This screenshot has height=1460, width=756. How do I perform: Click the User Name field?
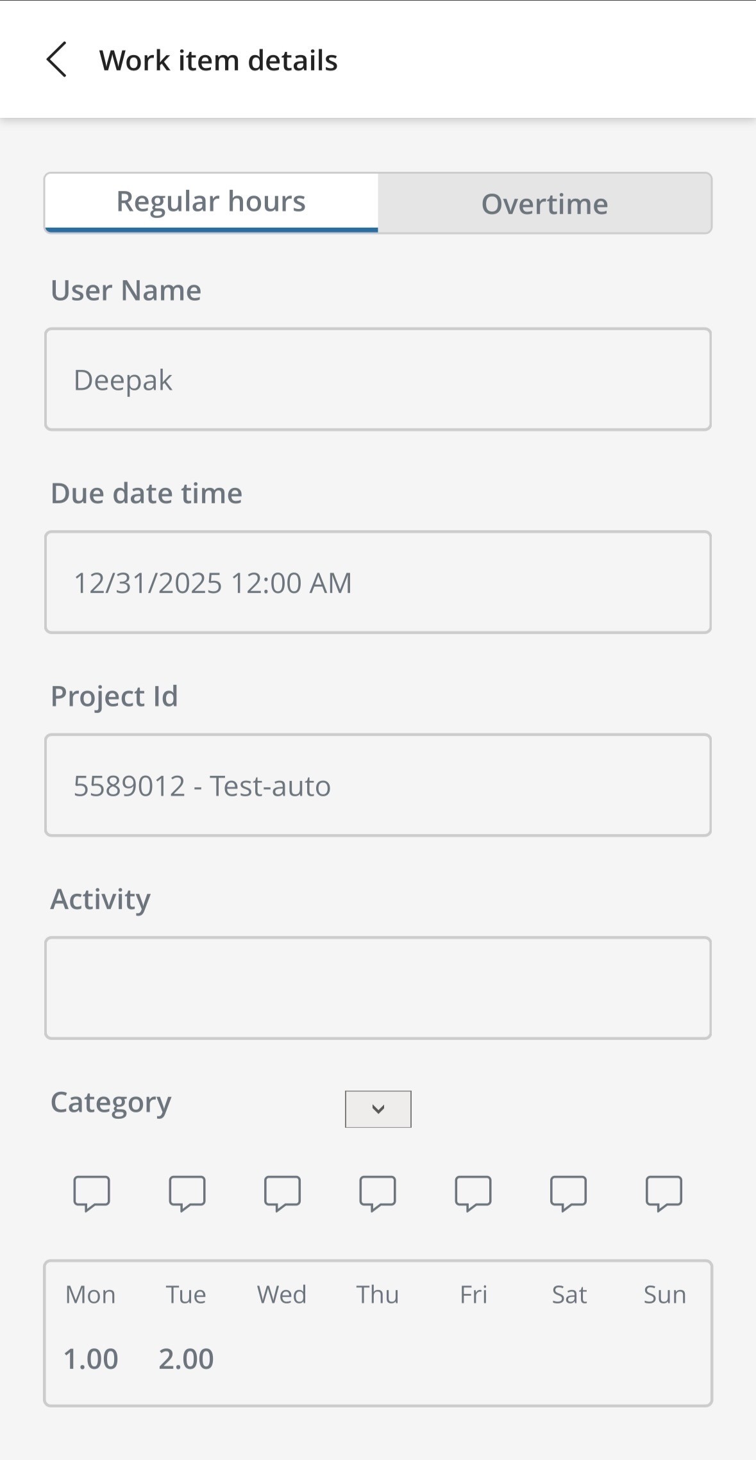coord(378,380)
